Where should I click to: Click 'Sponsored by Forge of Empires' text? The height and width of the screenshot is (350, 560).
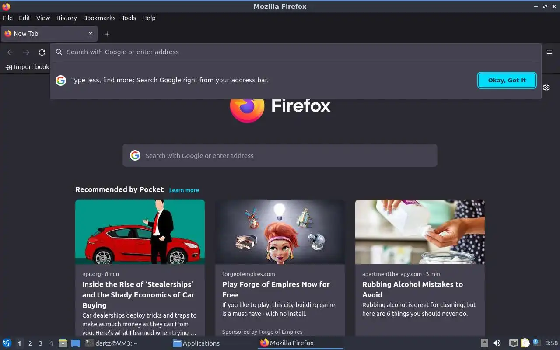262,332
